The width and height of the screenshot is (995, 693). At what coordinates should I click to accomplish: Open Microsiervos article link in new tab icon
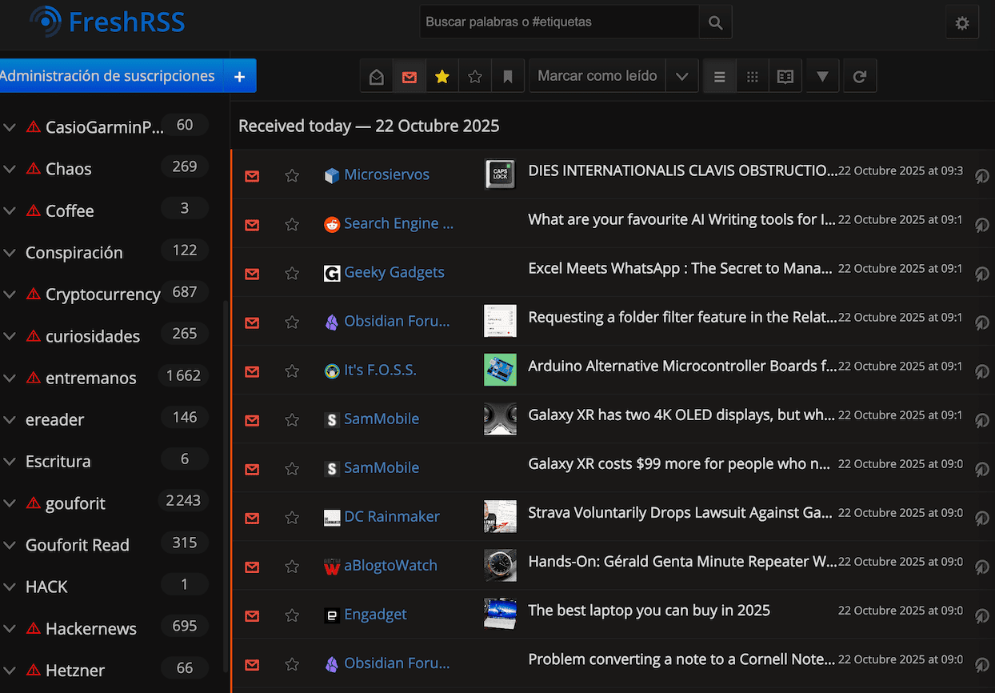coord(982,175)
